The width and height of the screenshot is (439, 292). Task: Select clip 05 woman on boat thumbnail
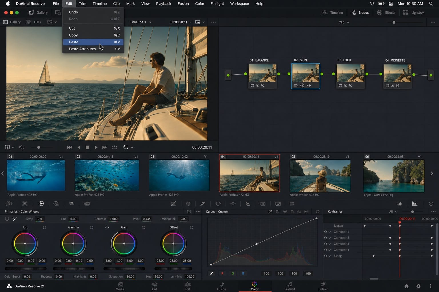(320, 176)
